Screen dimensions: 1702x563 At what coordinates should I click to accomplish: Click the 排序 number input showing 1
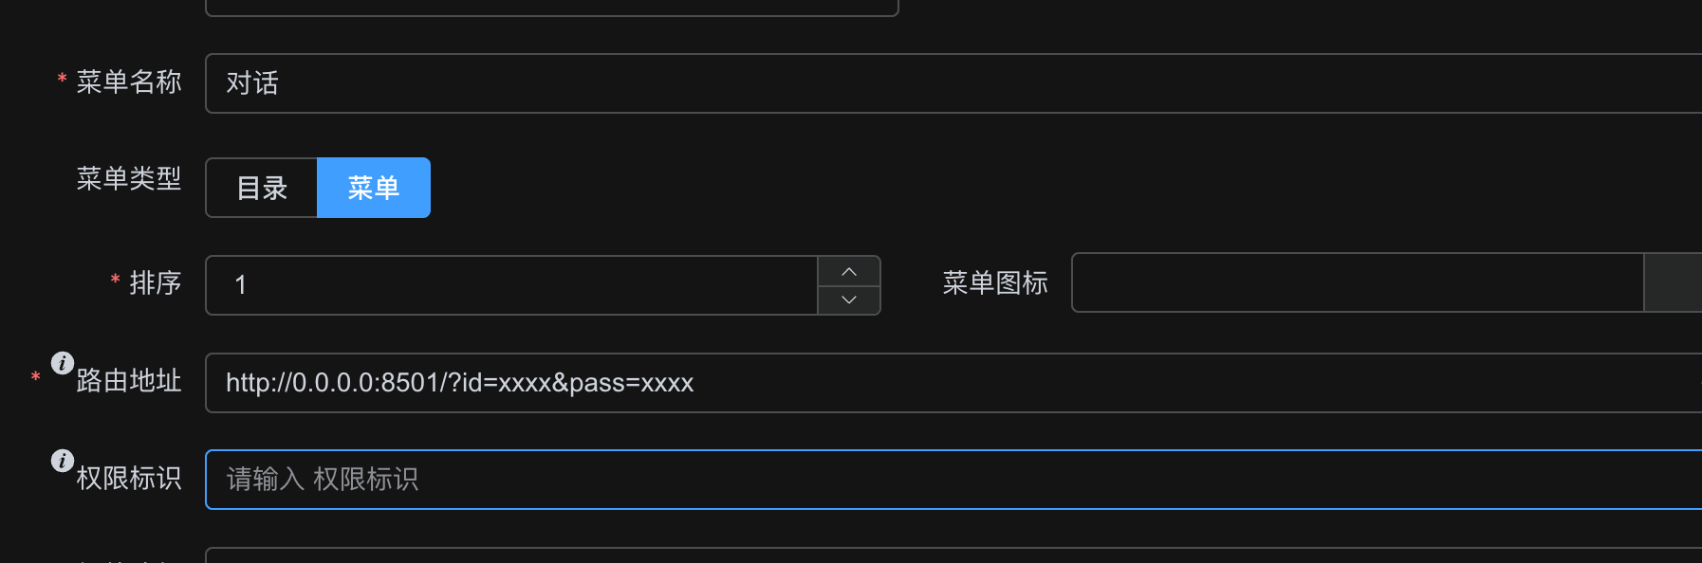tap(512, 285)
